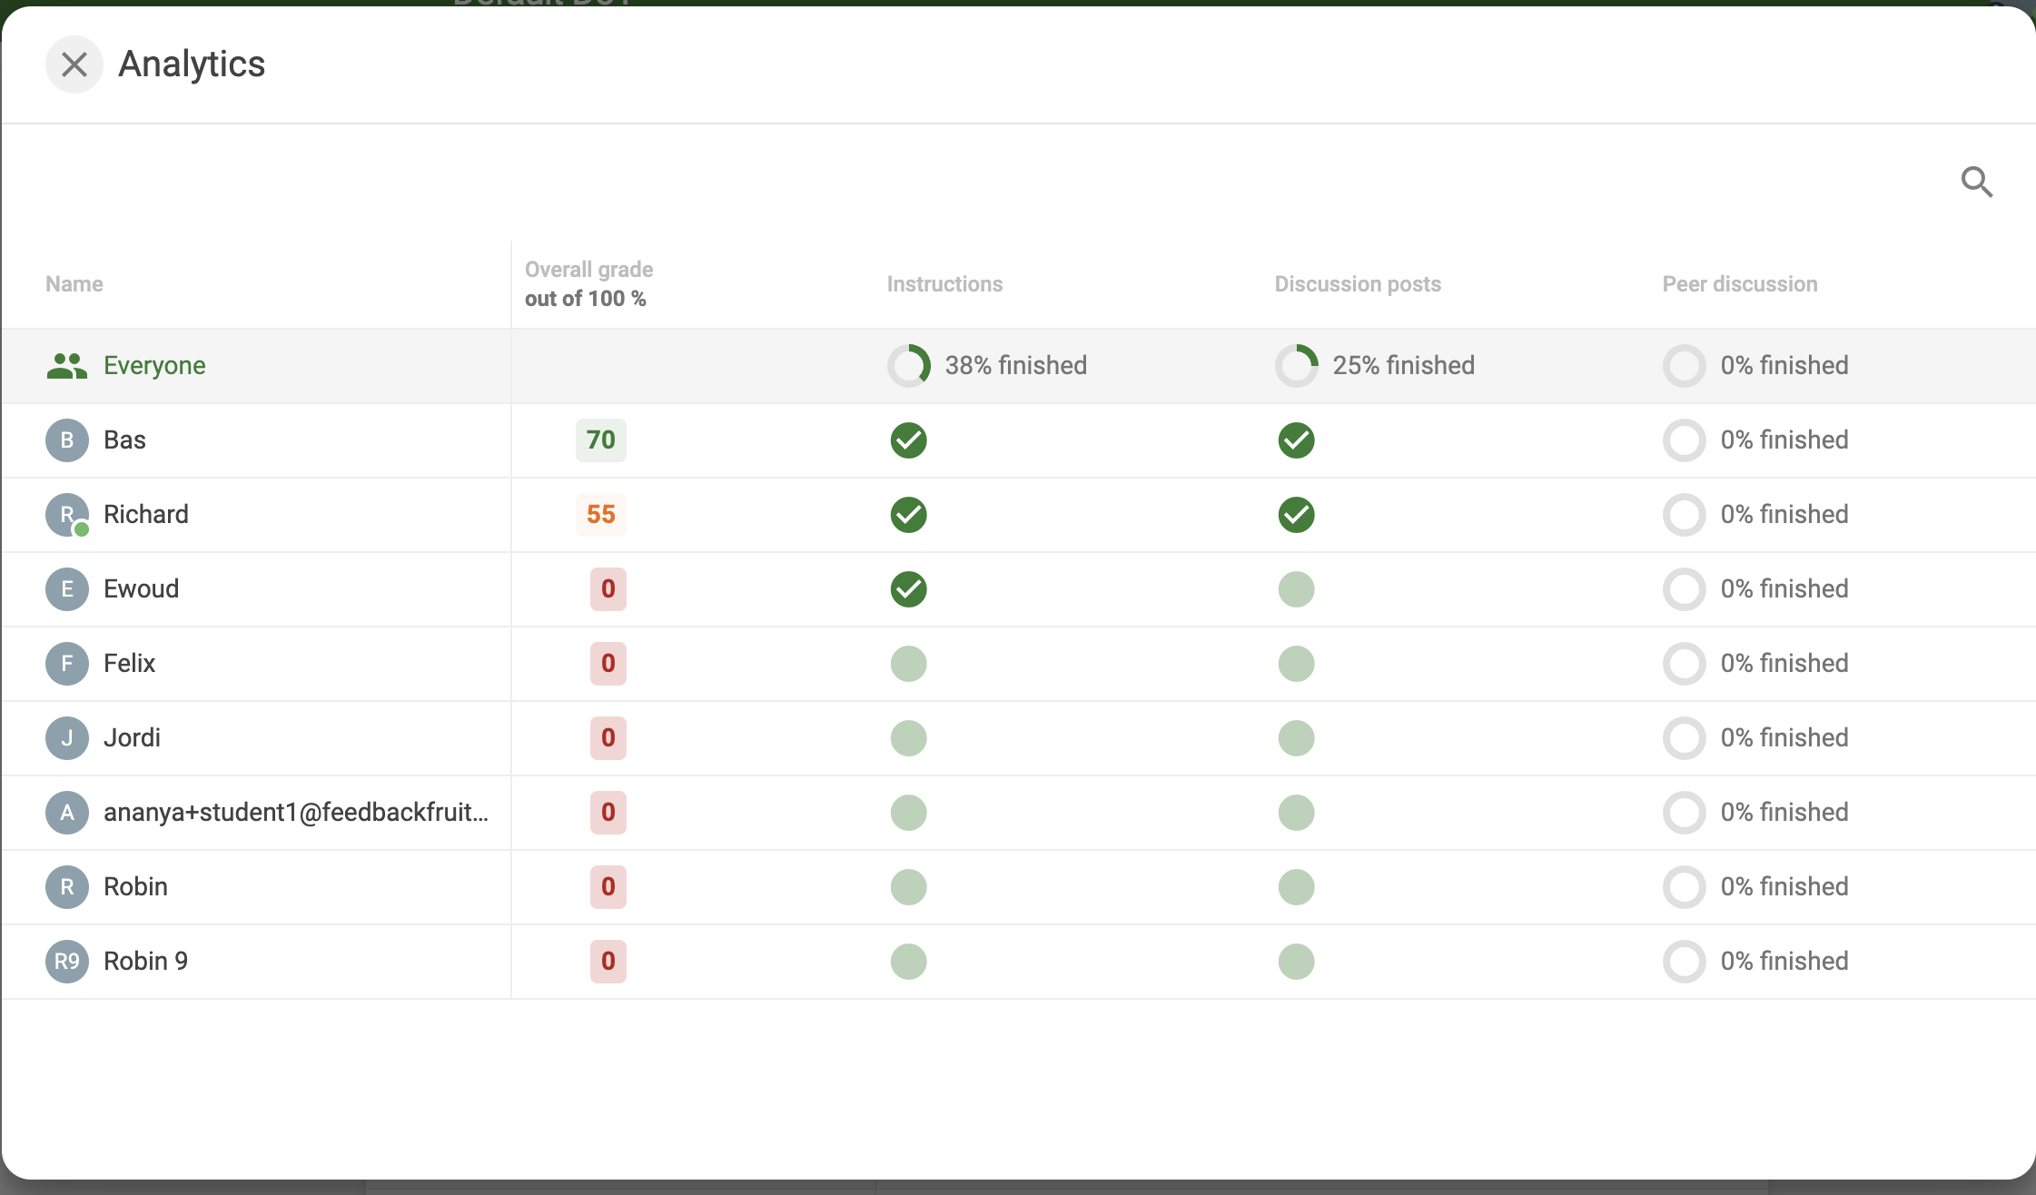2036x1195 pixels.
Task: Open Richard's overall grade 55
Action: pos(601,515)
